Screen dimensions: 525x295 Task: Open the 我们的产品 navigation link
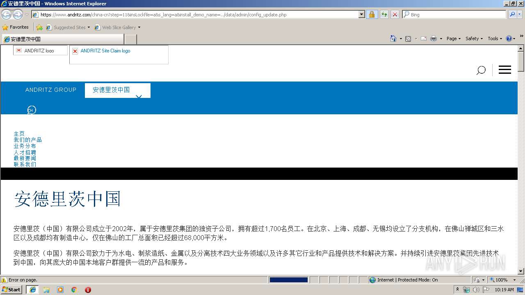pyautogui.click(x=27, y=140)
